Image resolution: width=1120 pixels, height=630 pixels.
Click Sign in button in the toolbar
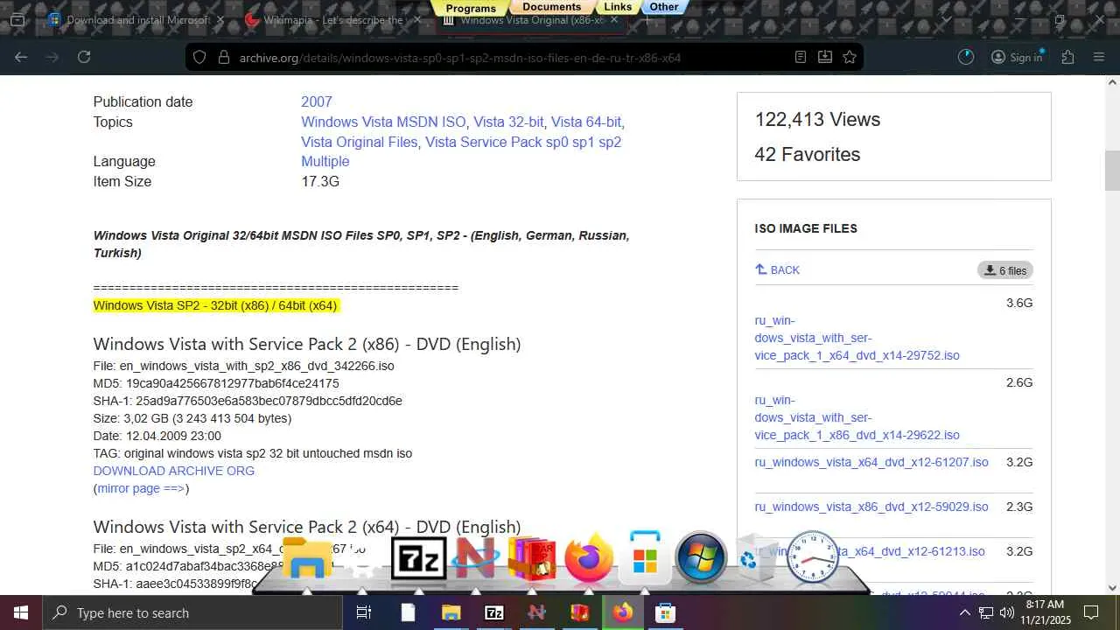coord(1017,57)
